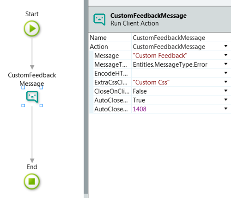The image size is (231, 198).
Task: Open the dropdown for value 1408
Action: pos(226,109)
